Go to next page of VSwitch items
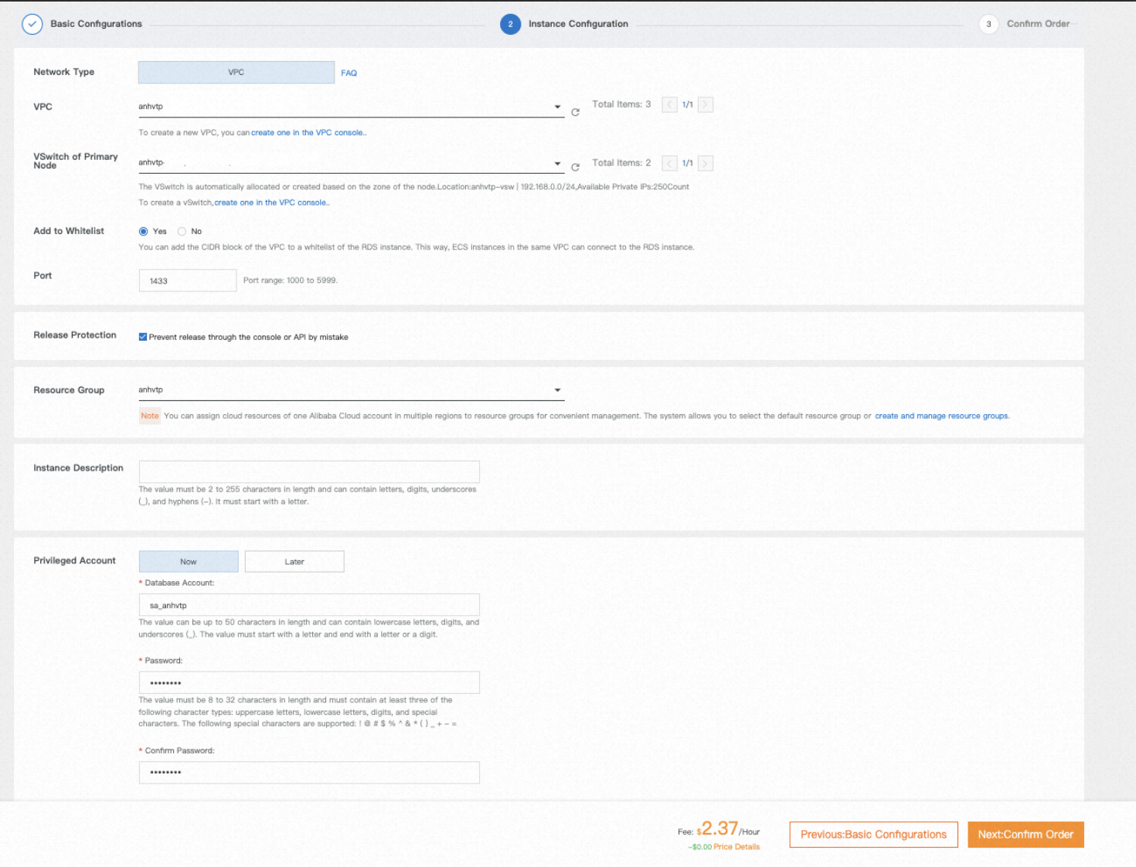This screenshot has height=867, width=1136. [706, 163]
